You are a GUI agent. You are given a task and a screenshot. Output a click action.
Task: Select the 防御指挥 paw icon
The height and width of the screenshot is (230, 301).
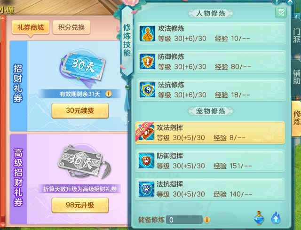(x=146, y=161)
